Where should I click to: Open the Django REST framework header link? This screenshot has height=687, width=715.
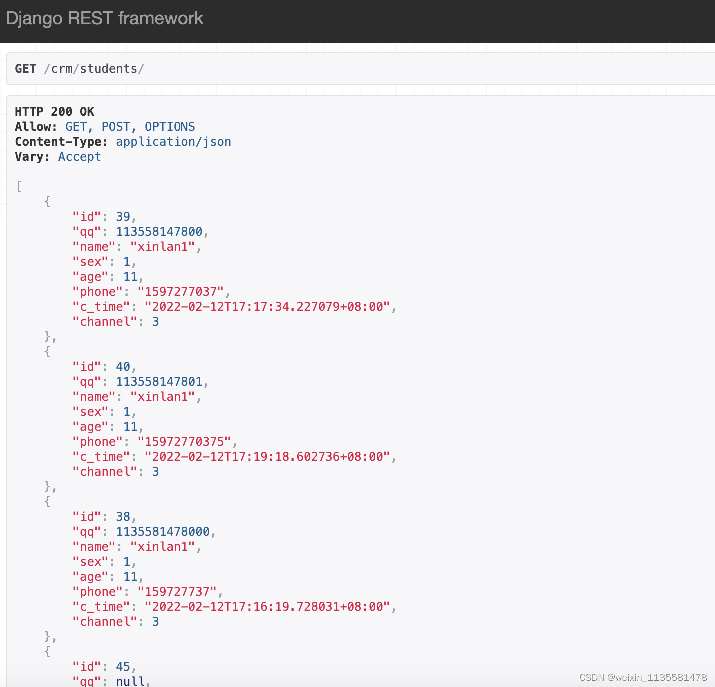104,18
